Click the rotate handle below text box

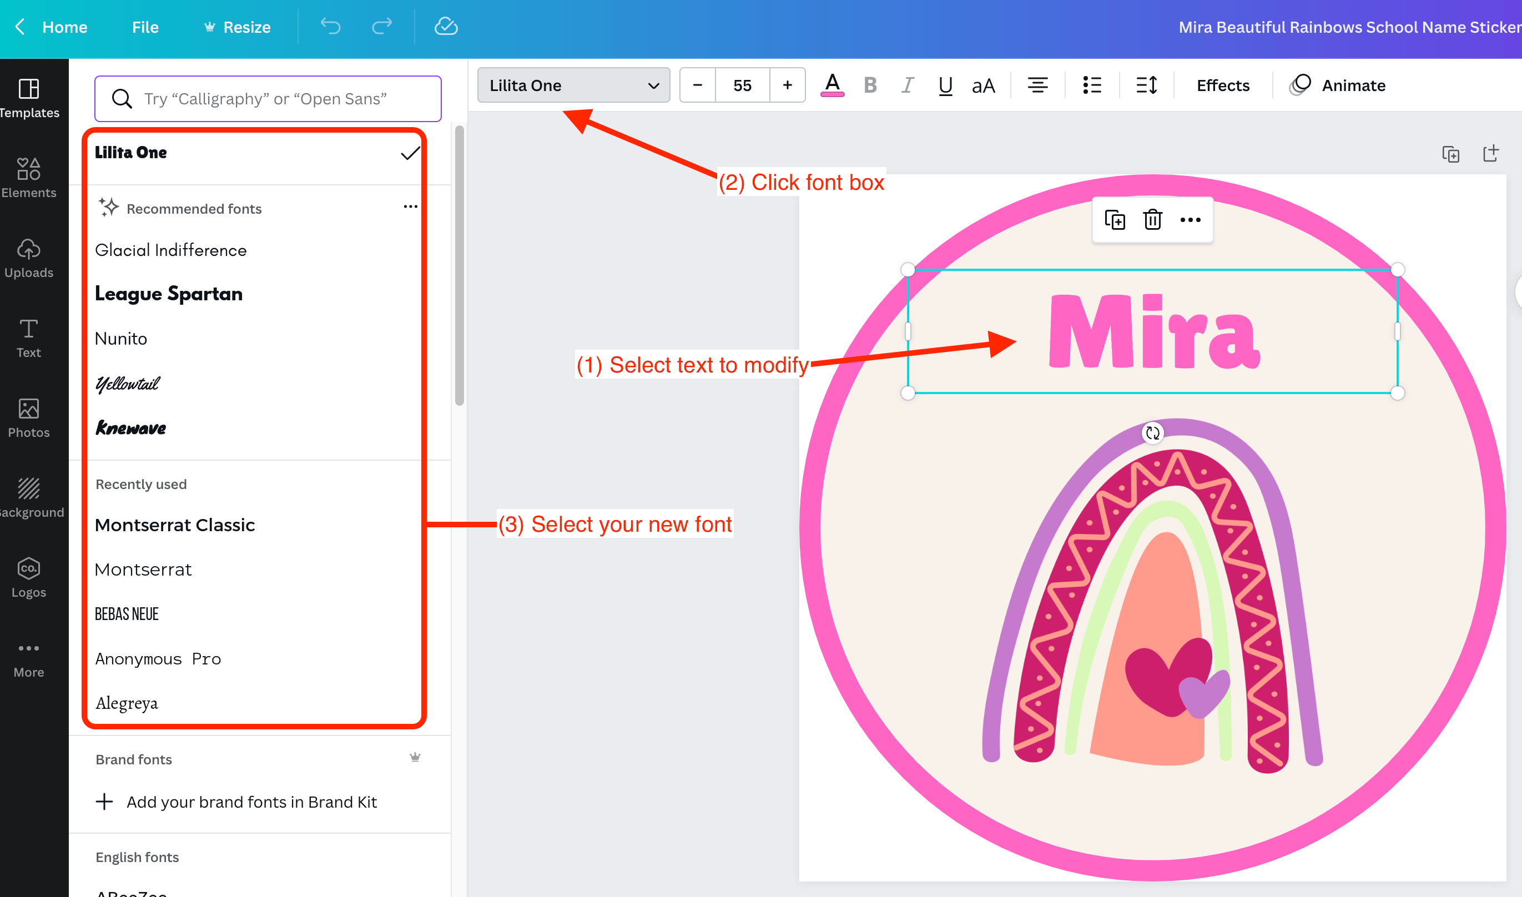[1152, 433]
